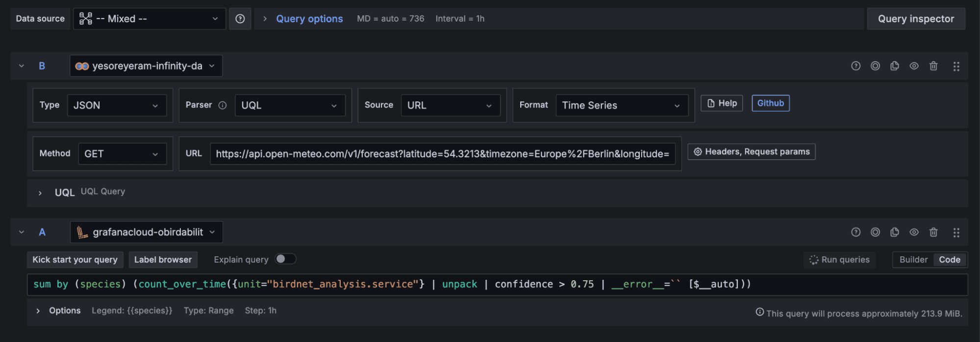
Task: Expand the UQL Query section
Action: click(40, 193)
